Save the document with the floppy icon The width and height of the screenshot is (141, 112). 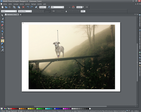pos(10,7)
